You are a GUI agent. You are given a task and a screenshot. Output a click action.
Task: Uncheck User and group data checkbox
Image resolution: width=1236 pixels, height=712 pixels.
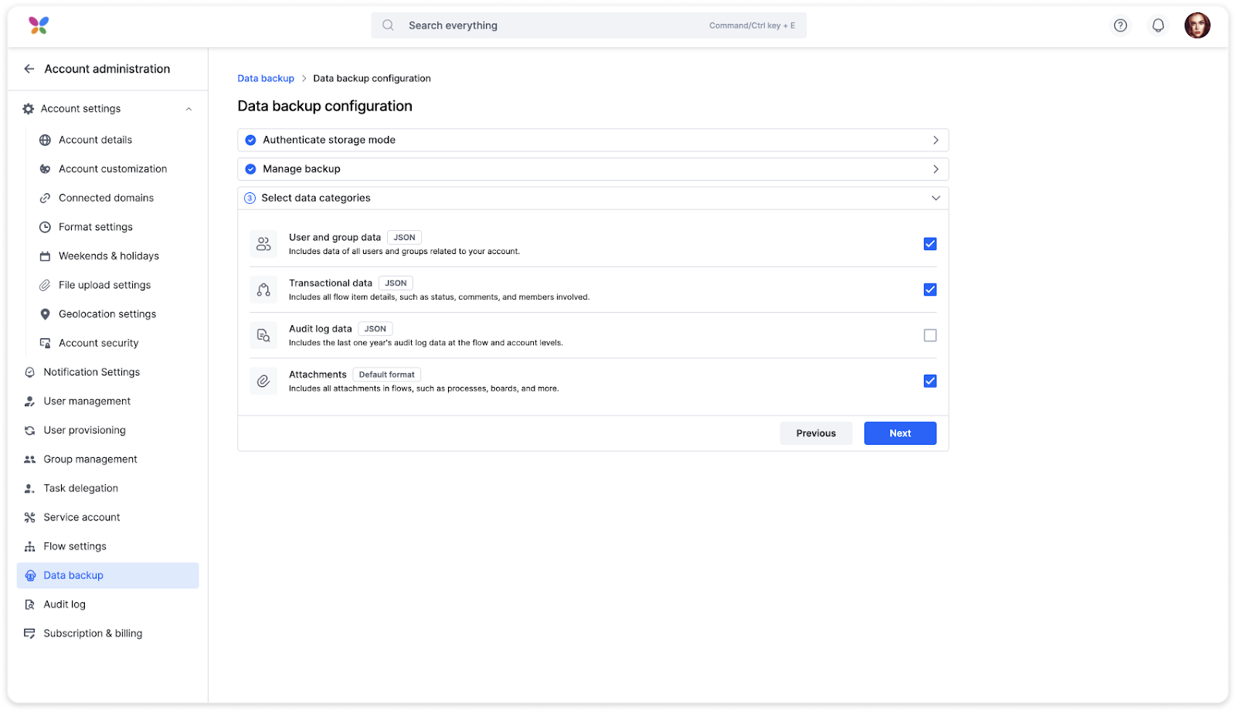(930, 244)
